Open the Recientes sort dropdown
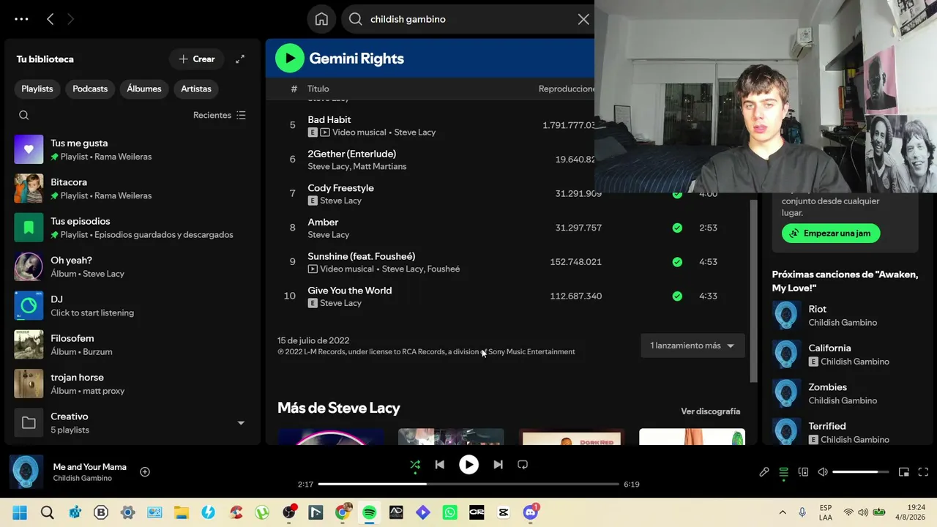The image size is (937, 527). [220, 115]
